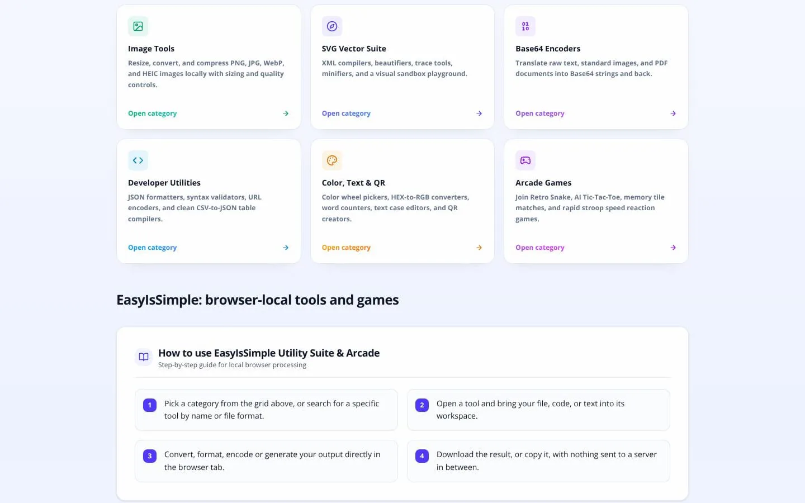Open category link for Base64 Encoders
Image resolution: width=805 pixels, height=503 pixels.
pyautogui.click(x=540, y=113)
